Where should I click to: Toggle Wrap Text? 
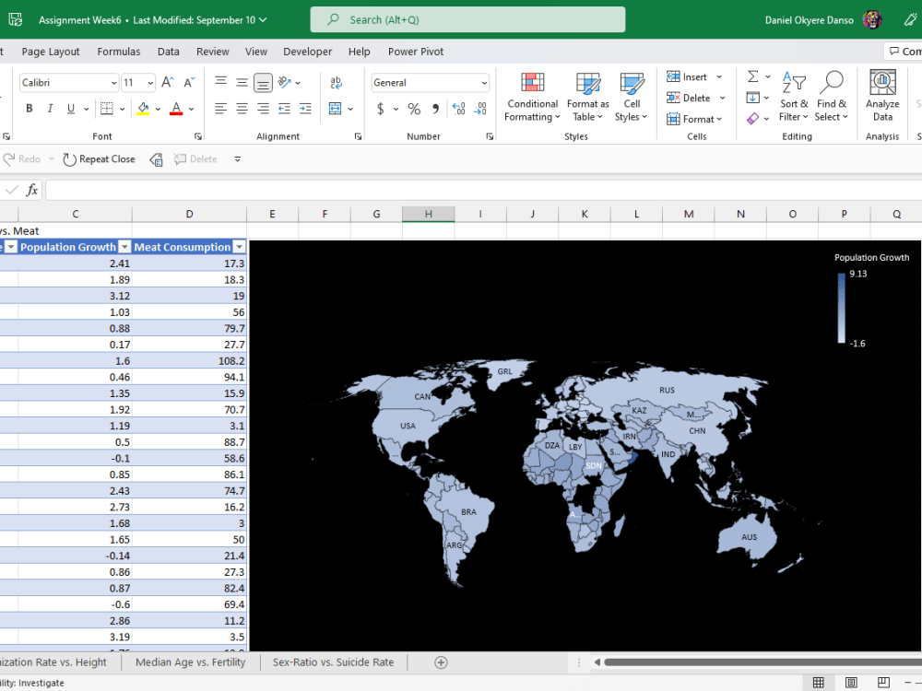337,82
